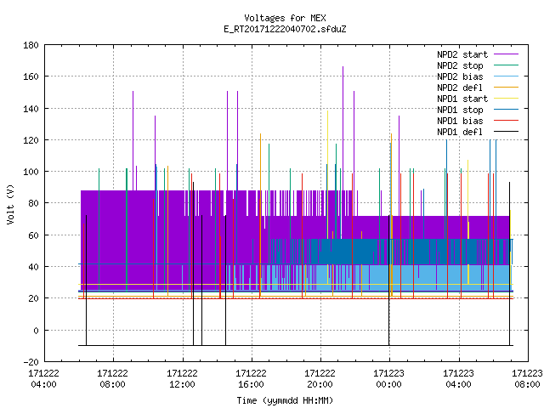Click the 171222 12:00 x-axis tick label
Image resolution: width=544 pixels, height=408 pixels.
182,378
